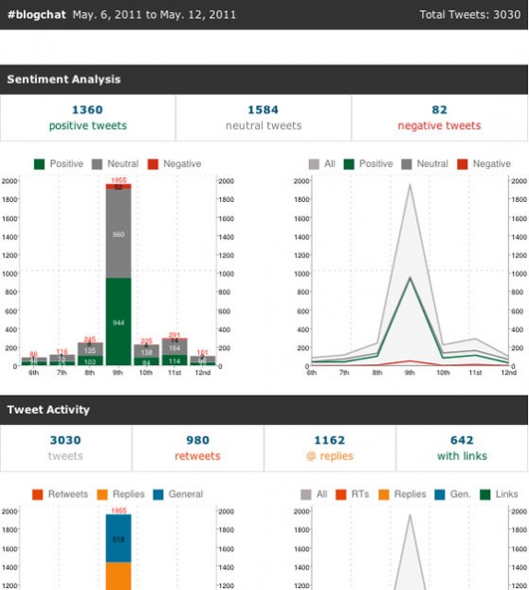The height and width of the screenshot is (590, 529).
Task: Click the blue 518 General segment in activity chart
Action: click(x=119, y=539)
